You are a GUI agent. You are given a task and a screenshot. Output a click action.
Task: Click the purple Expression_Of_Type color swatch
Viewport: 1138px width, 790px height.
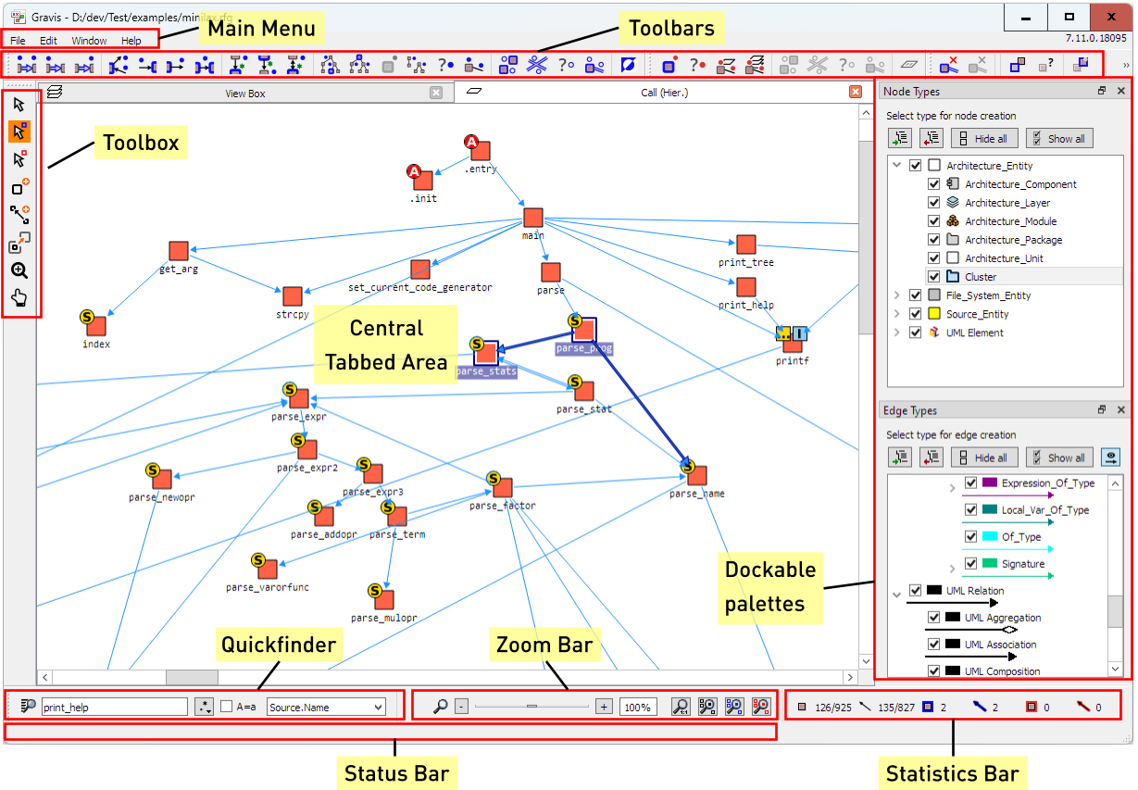point(989,483)
